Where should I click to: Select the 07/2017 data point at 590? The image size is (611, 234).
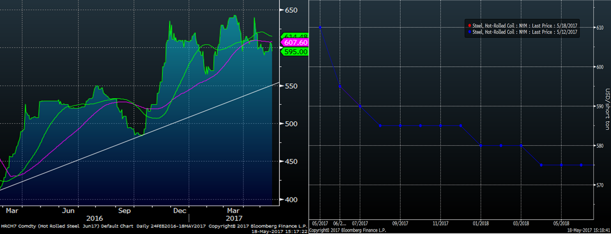360,106
